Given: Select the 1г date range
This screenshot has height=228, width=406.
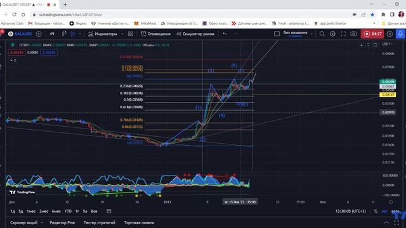Looking at the screenshot, I should pyautogui.click(x=77, y=211).
